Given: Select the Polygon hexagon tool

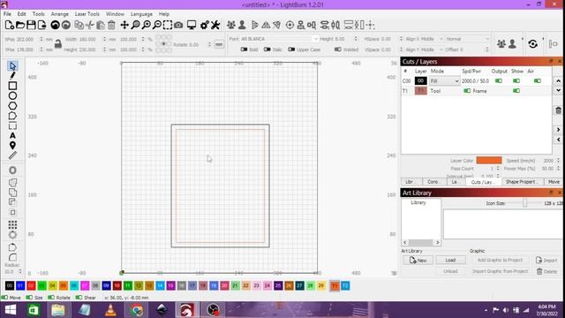Looking at the screenshot, I should click(12, 106).
